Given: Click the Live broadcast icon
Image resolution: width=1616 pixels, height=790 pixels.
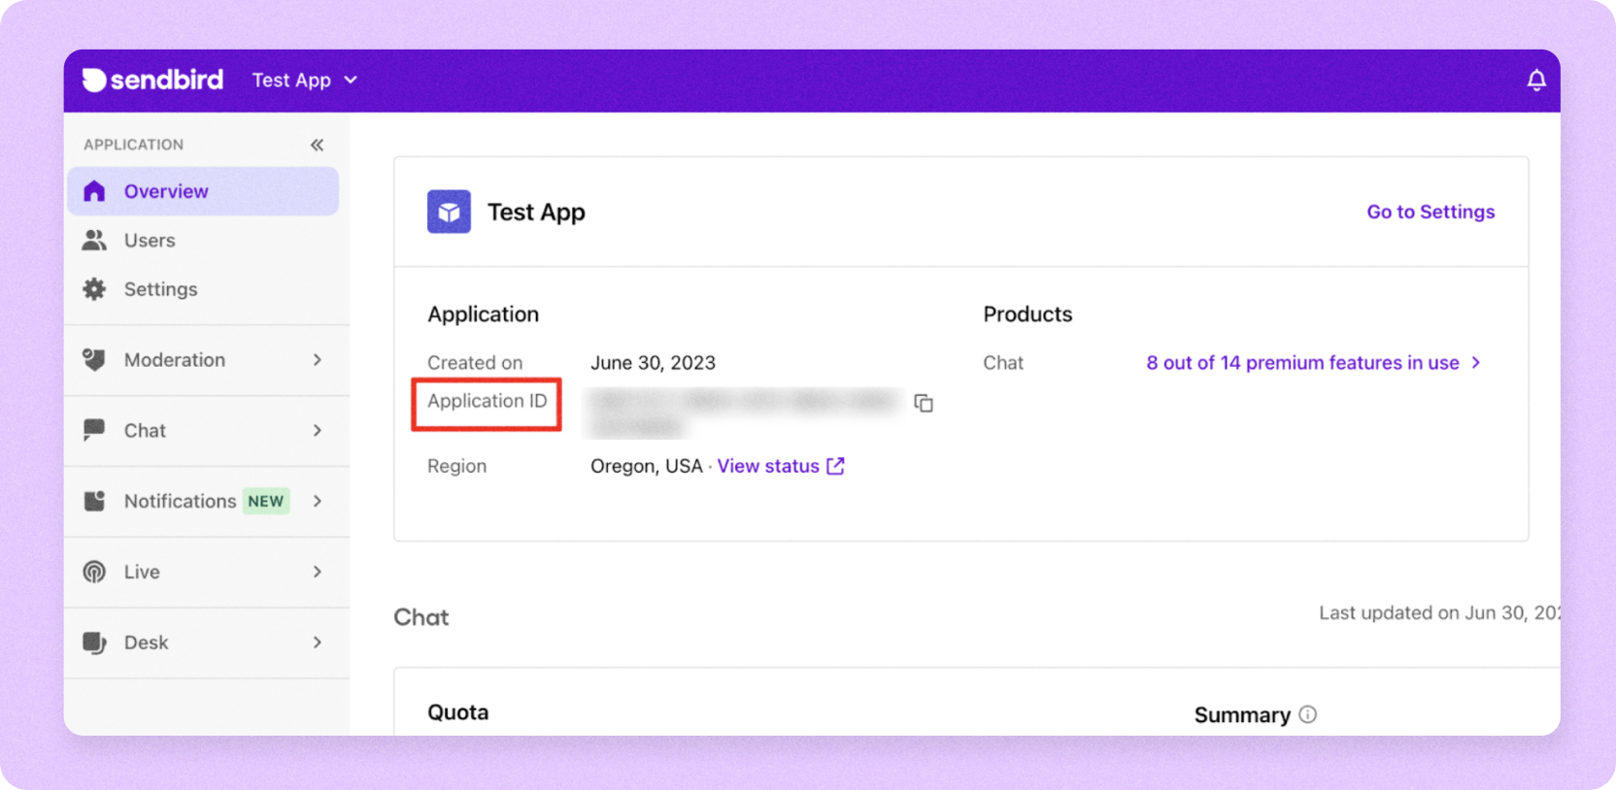Looking at the screenshot, I should (x=94, y=572).
